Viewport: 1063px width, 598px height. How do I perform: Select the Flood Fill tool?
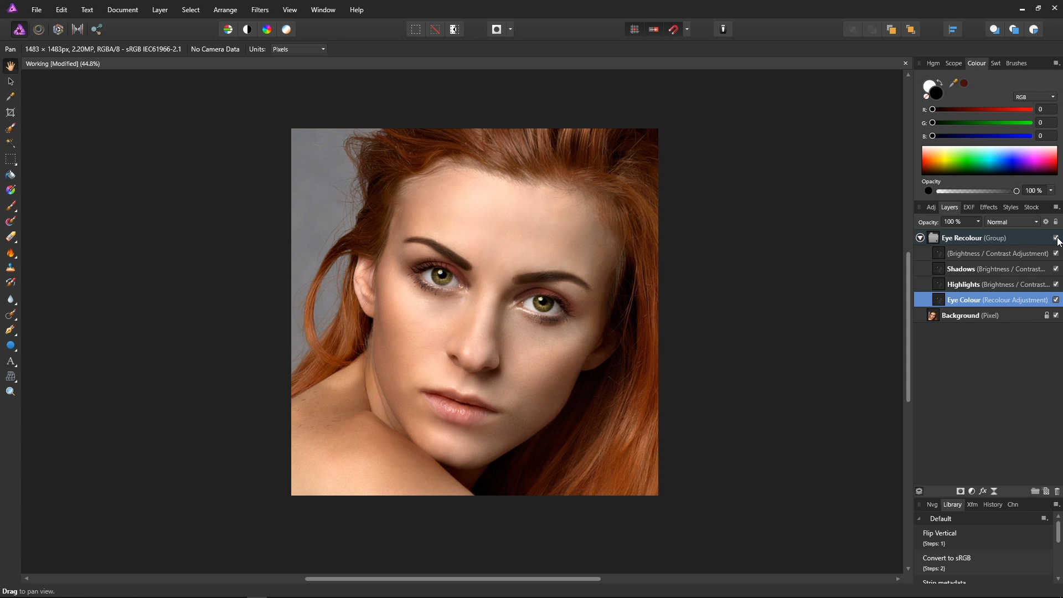pyautogui.click(x=11, y=175)
